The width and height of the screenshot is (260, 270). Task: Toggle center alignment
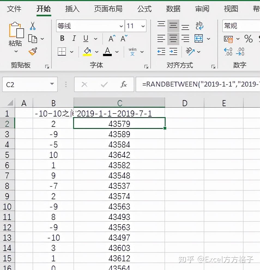(x=173, y=38)
